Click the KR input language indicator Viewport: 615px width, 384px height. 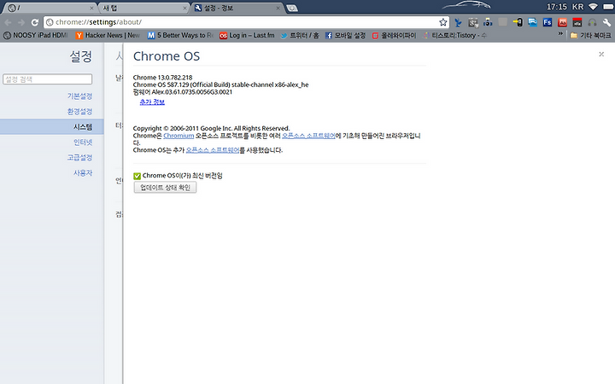[577, 7]
